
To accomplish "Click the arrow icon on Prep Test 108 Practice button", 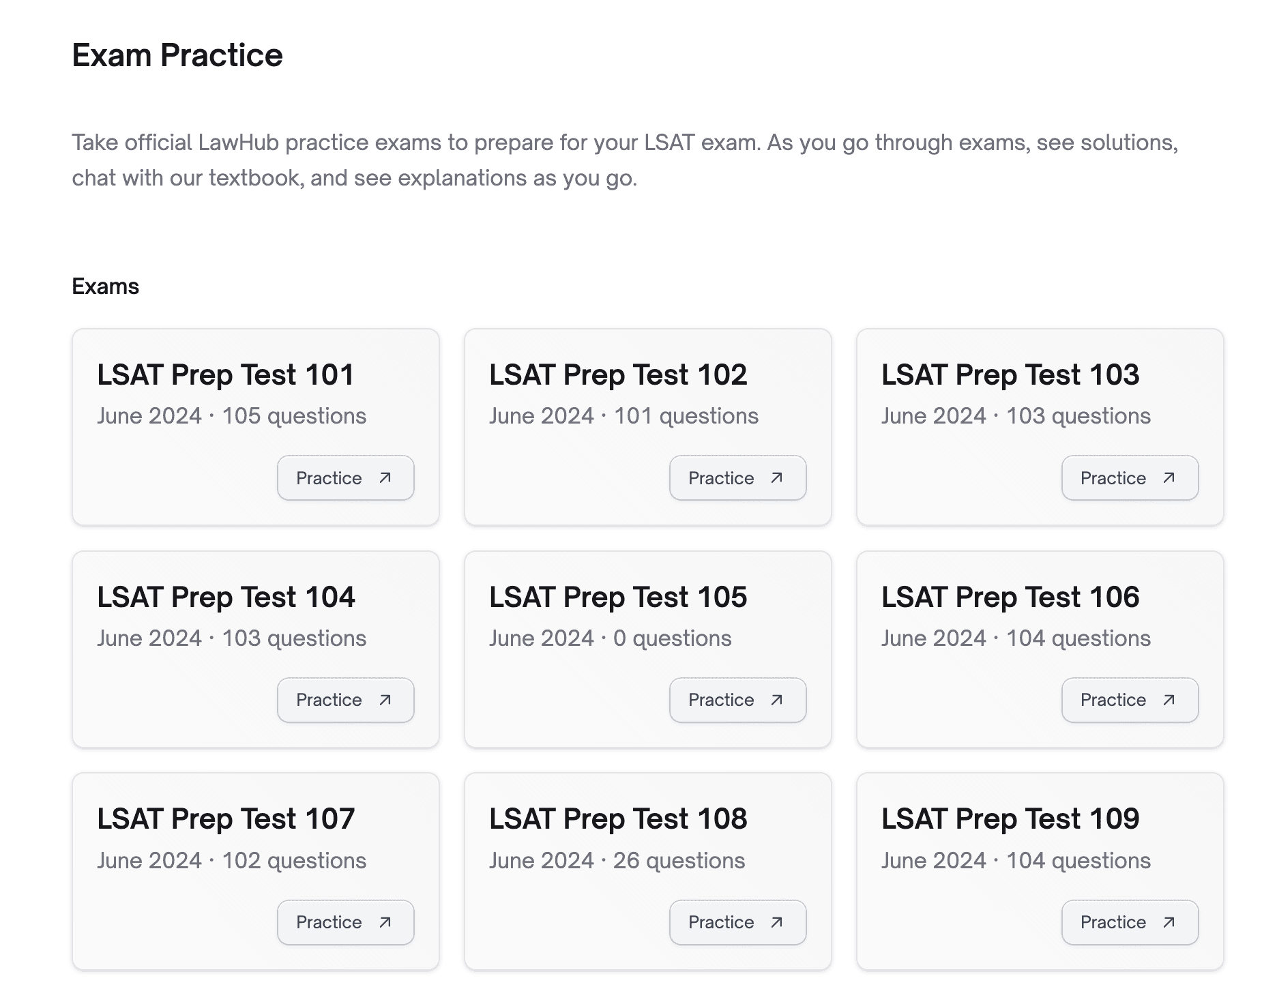I will tap(776, 922).
